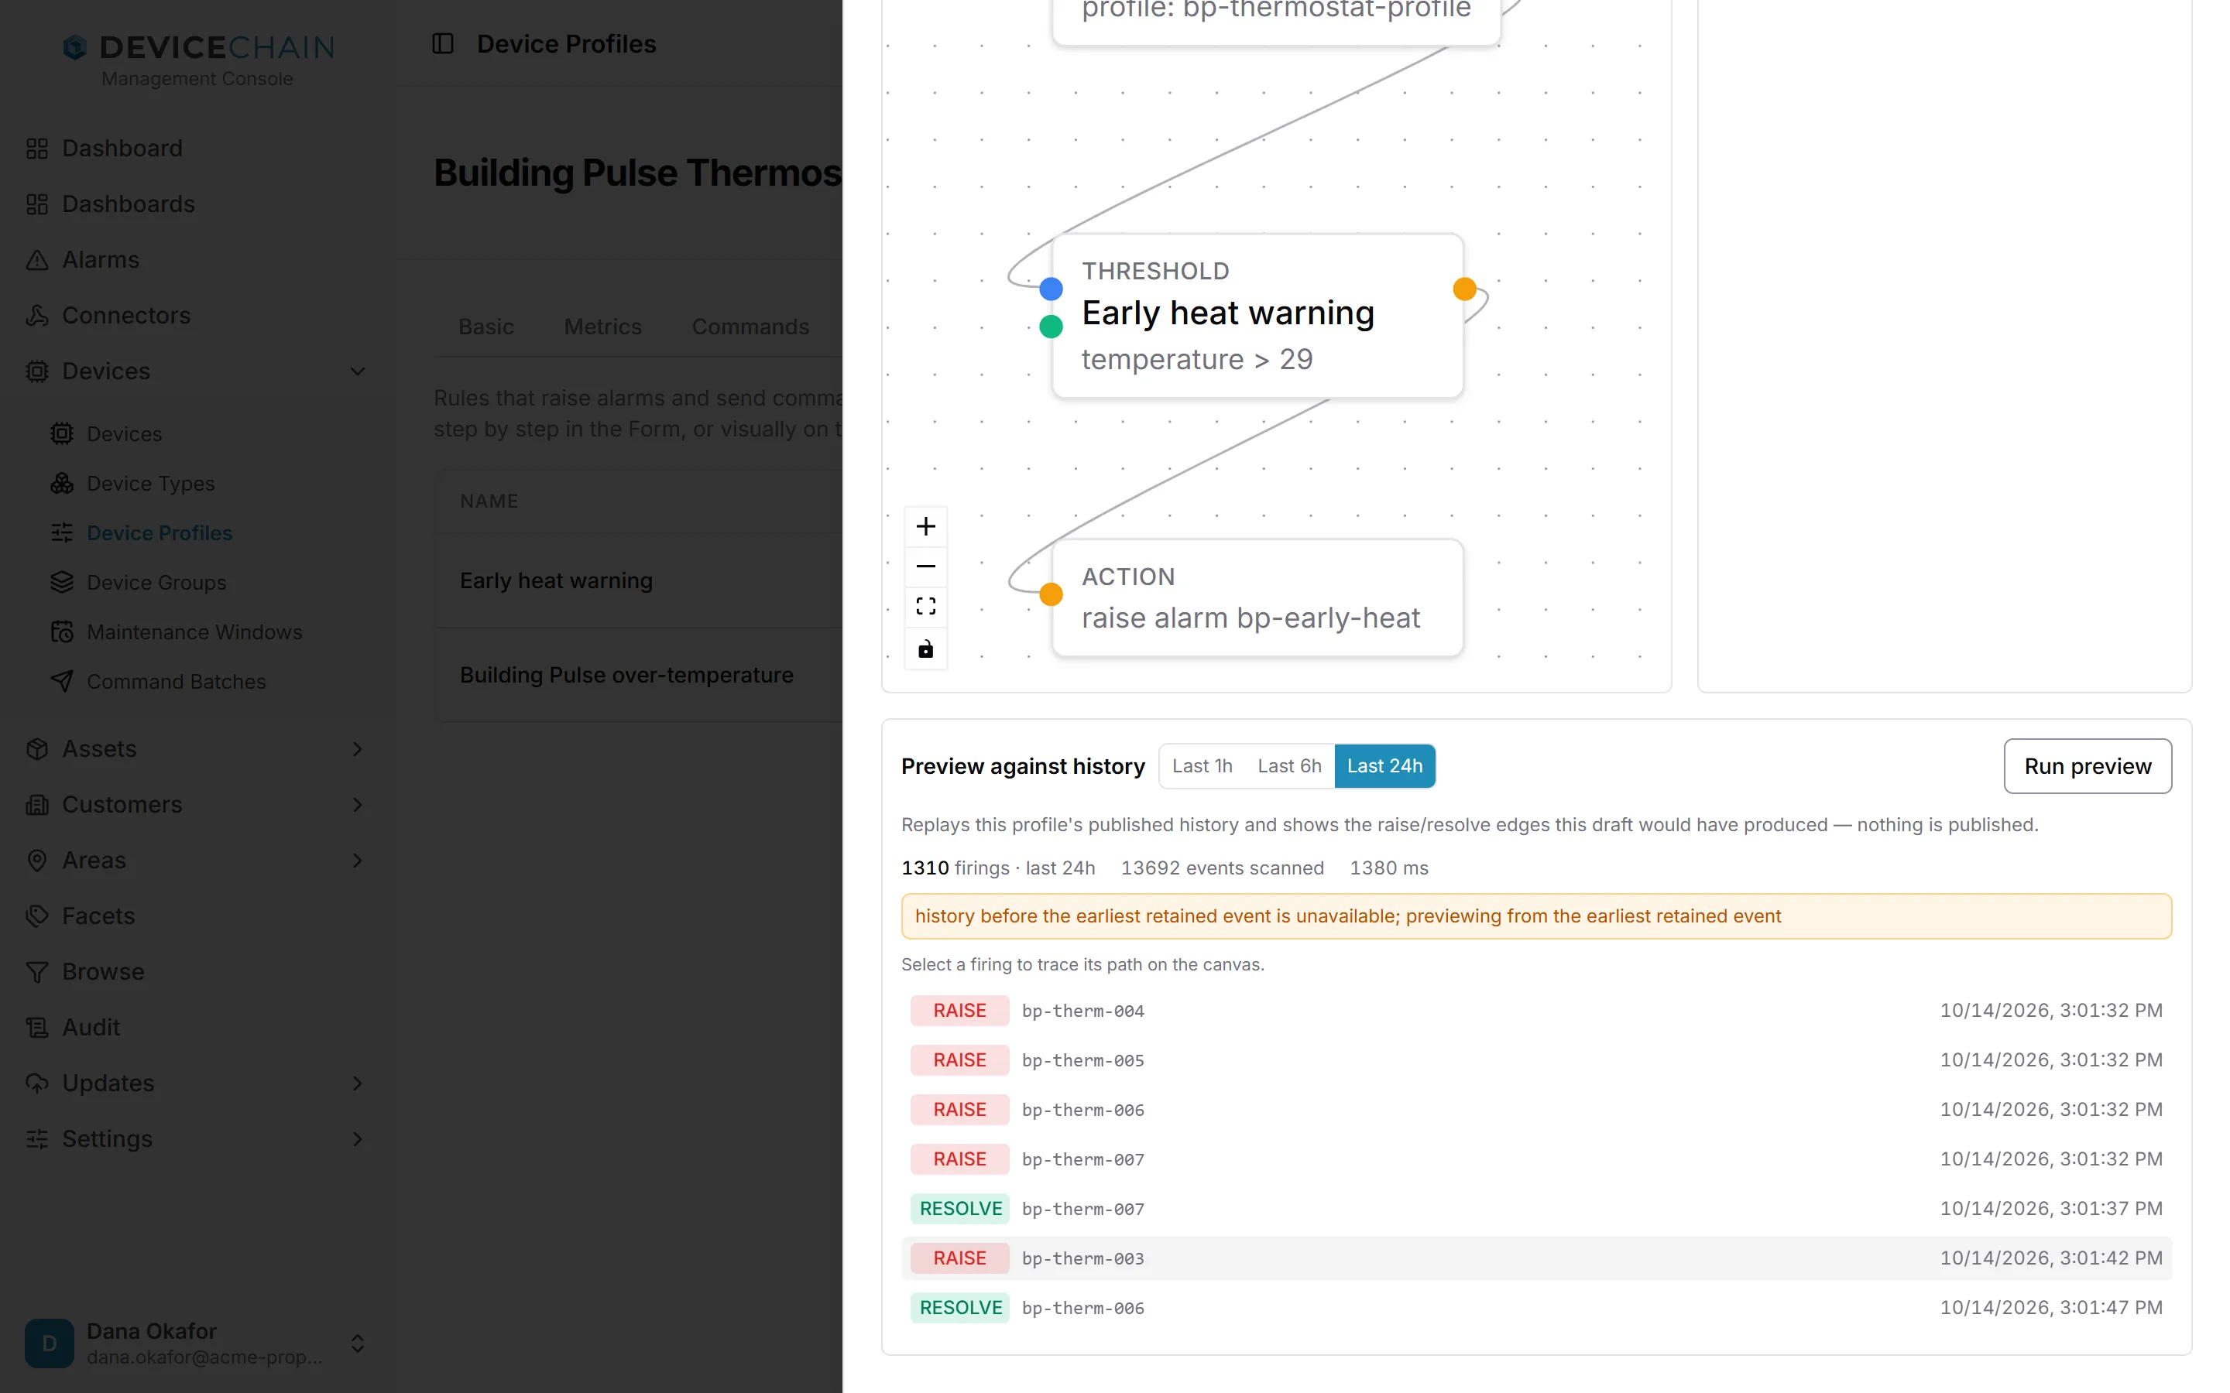The width and height of the screenshot is (2230, 1393).
Task: Select the Last 24h preview range
Action: (1384, 765)
